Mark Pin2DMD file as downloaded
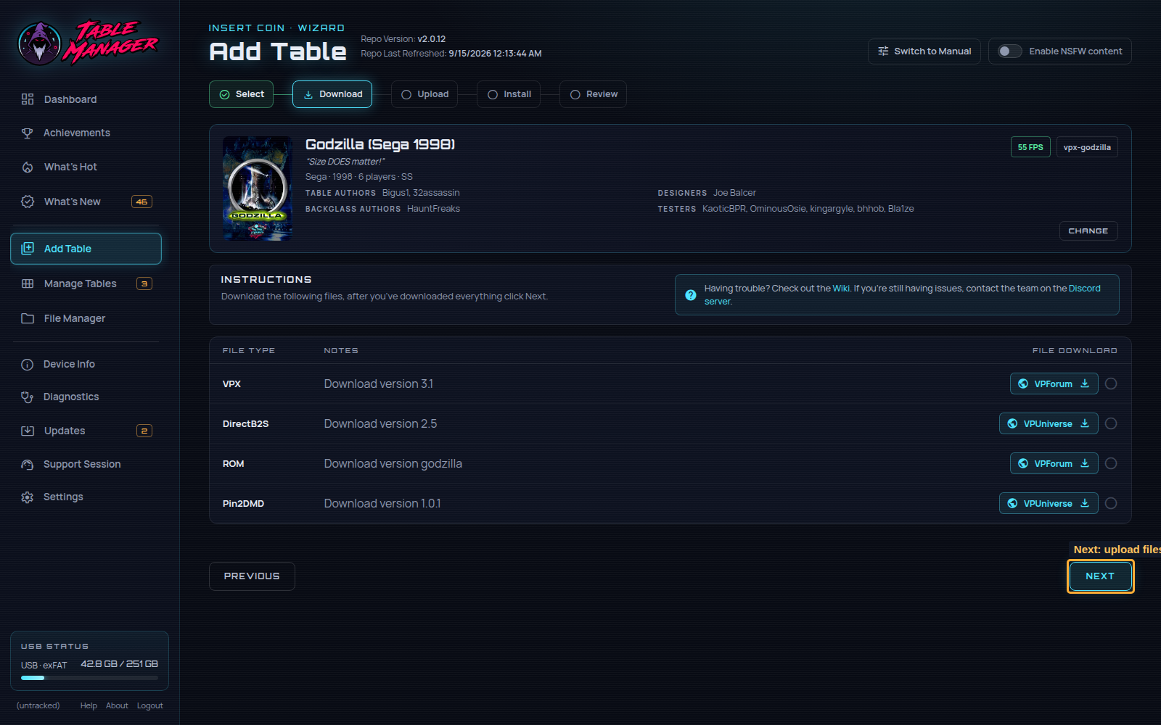This screenshot has height=725, width=1161. (1111, 503)
